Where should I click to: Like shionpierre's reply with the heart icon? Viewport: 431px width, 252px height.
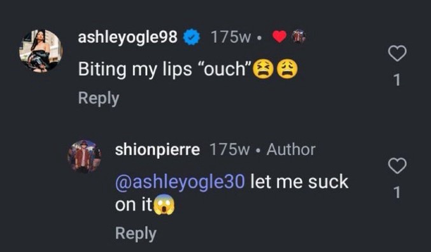pos(397,165)
